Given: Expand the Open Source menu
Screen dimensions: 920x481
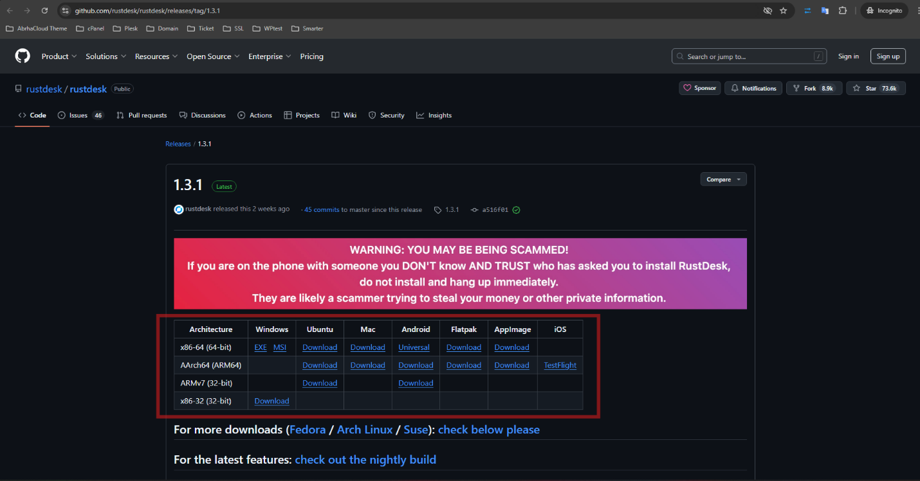Looking at the screenshot, I should pyautogui.click(x=213, y=57).
